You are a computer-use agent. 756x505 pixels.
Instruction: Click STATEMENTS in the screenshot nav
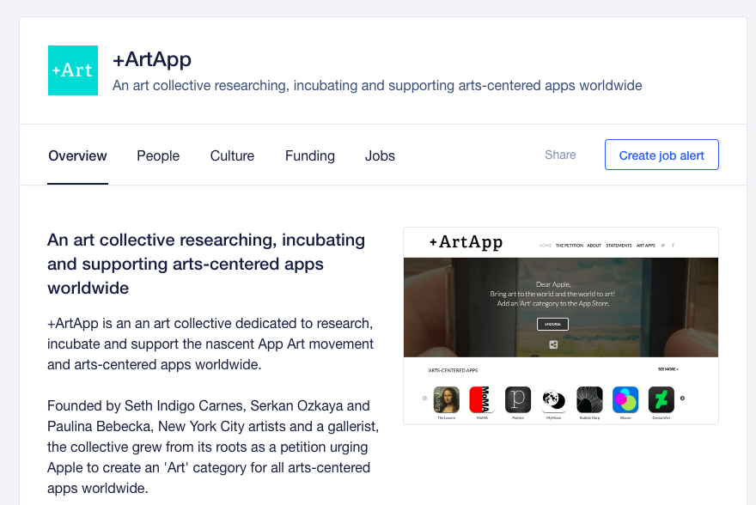click(x=619, y=246)
